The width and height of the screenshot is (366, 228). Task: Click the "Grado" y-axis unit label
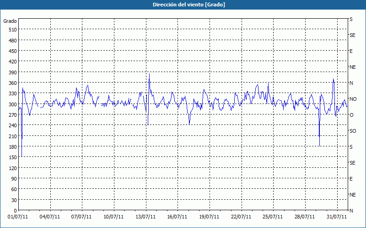10,21
